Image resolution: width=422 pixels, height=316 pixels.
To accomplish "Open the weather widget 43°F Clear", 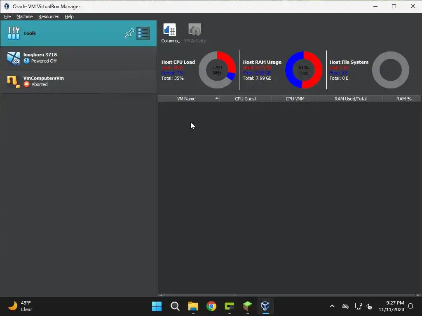I will click(20, 306).
